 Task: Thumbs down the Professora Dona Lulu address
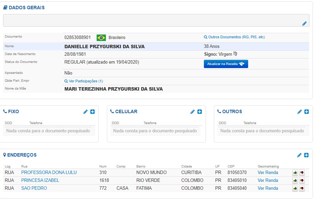(x=302, y=173)
